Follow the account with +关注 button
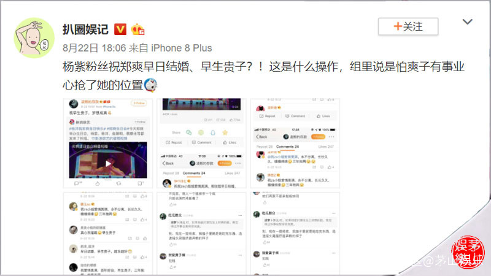This screenshot has width=491, height=276. pos(408,26)
